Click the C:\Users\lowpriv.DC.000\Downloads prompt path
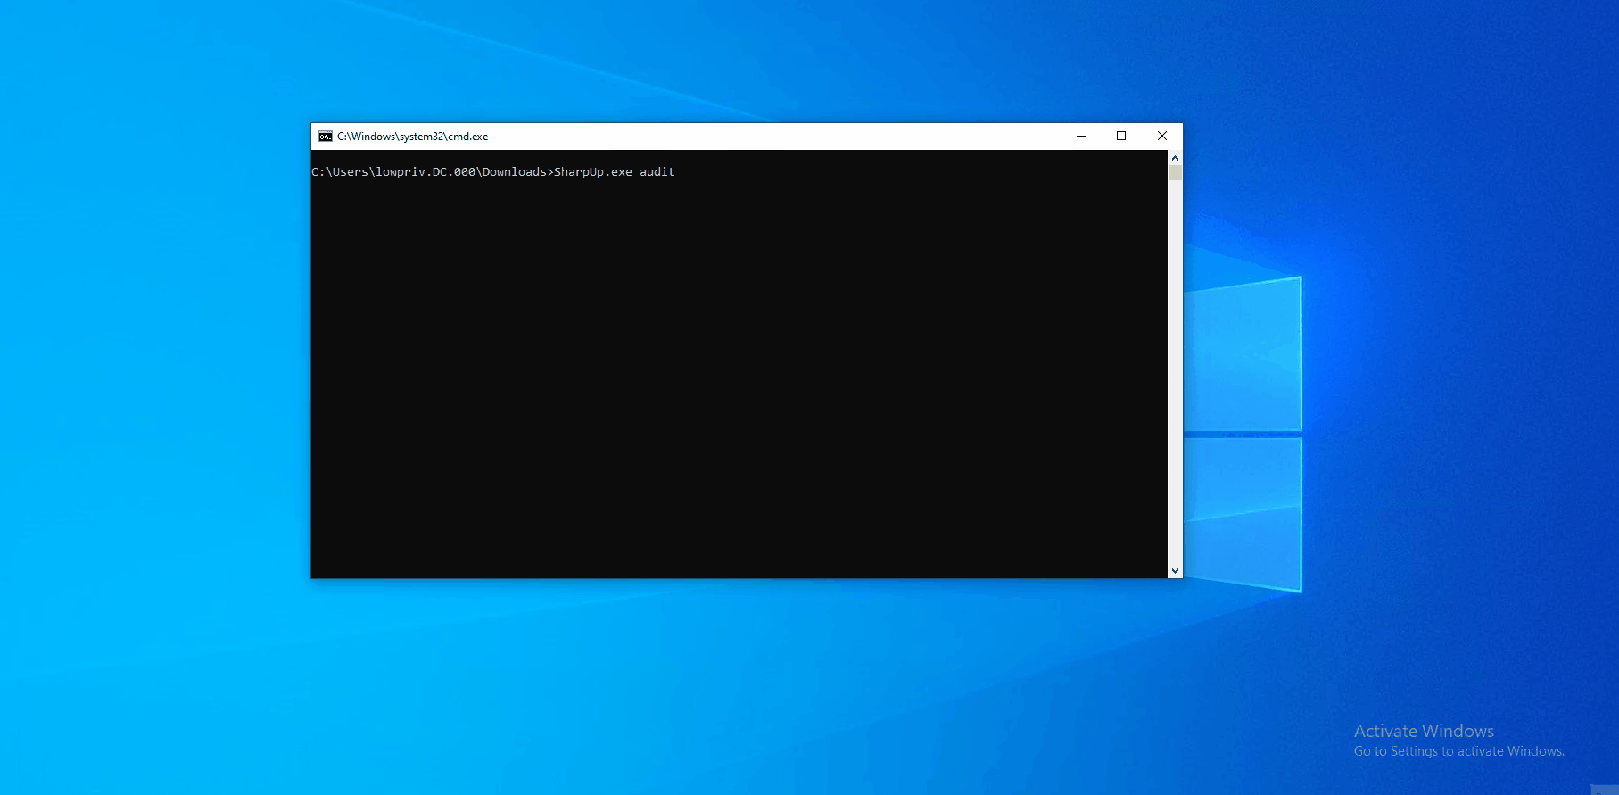1619x795 pixels. coord(429,172)
